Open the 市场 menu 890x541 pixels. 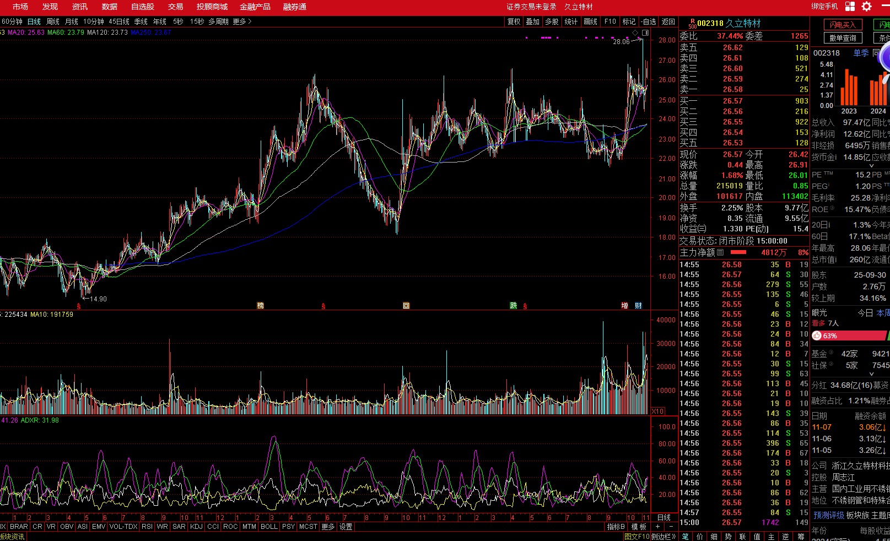20,7
